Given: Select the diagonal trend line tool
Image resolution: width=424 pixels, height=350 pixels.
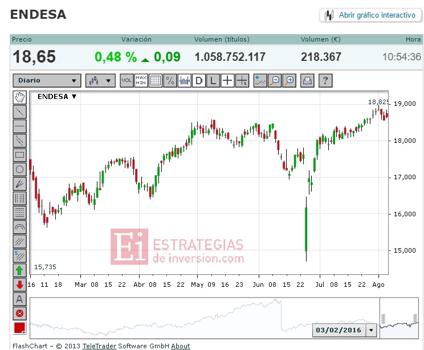Looking at the screenshot, I should (19, 112).
